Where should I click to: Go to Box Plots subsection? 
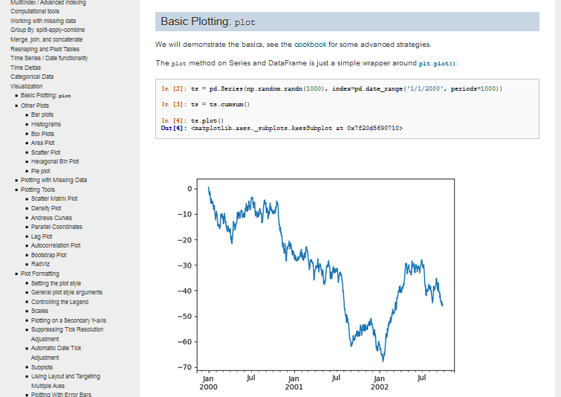tap(42, 134)
